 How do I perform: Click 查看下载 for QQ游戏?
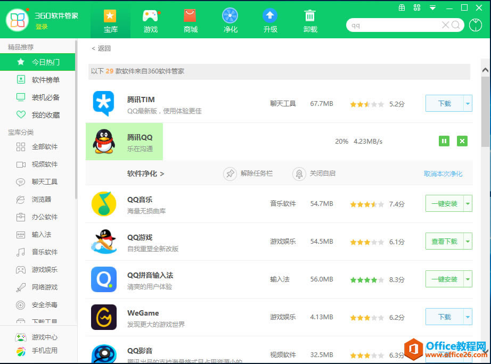coord(444,241)
